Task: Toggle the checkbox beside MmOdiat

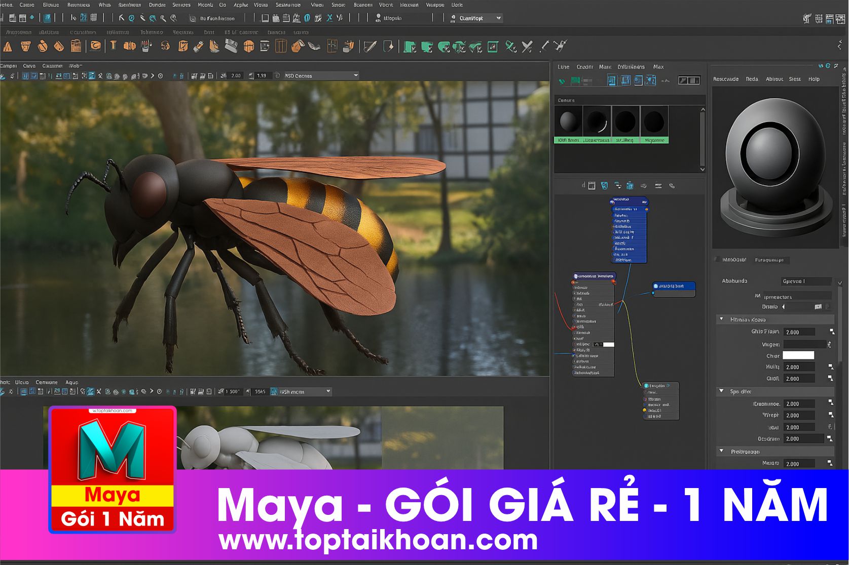Action: (x=717, y=260)
